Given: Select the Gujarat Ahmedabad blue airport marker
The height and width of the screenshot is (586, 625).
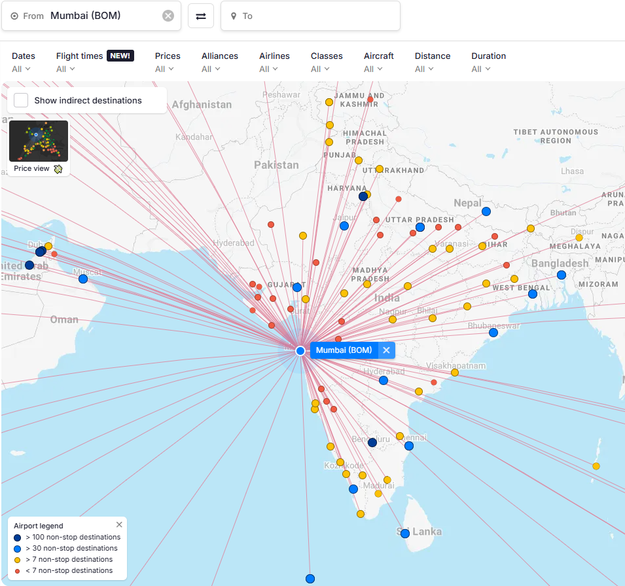Looking at the screenshot, I should (297, 287).
